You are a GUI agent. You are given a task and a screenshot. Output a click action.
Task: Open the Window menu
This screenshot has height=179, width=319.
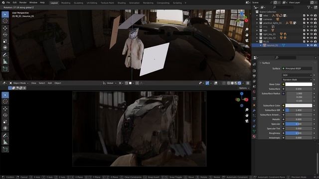click(x=33, y=2)
